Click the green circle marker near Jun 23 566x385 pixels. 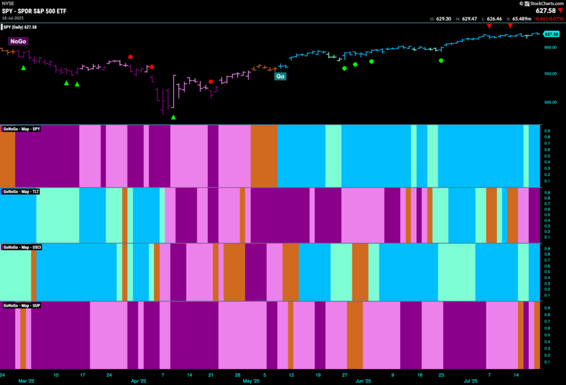tap(441, 61)
